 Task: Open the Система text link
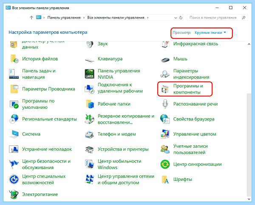pos(31,134)
